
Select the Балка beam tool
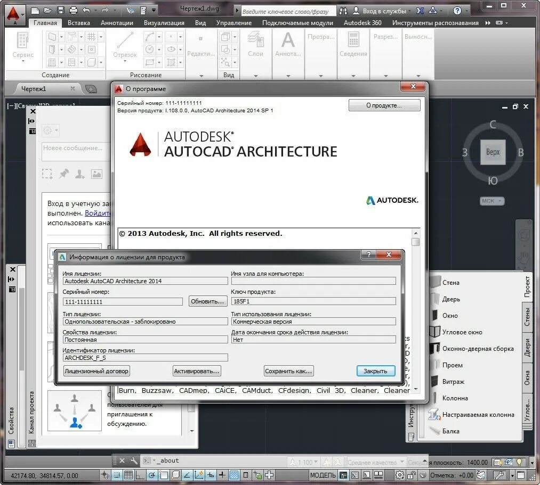pyautogui.click(x=445, y=431)
